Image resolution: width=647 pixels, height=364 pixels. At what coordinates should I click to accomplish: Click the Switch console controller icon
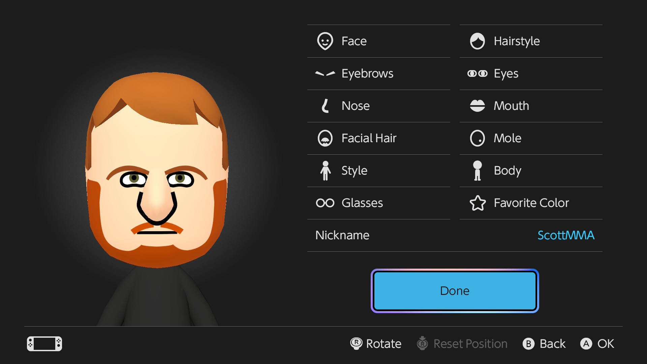click(x=44, y=344)
